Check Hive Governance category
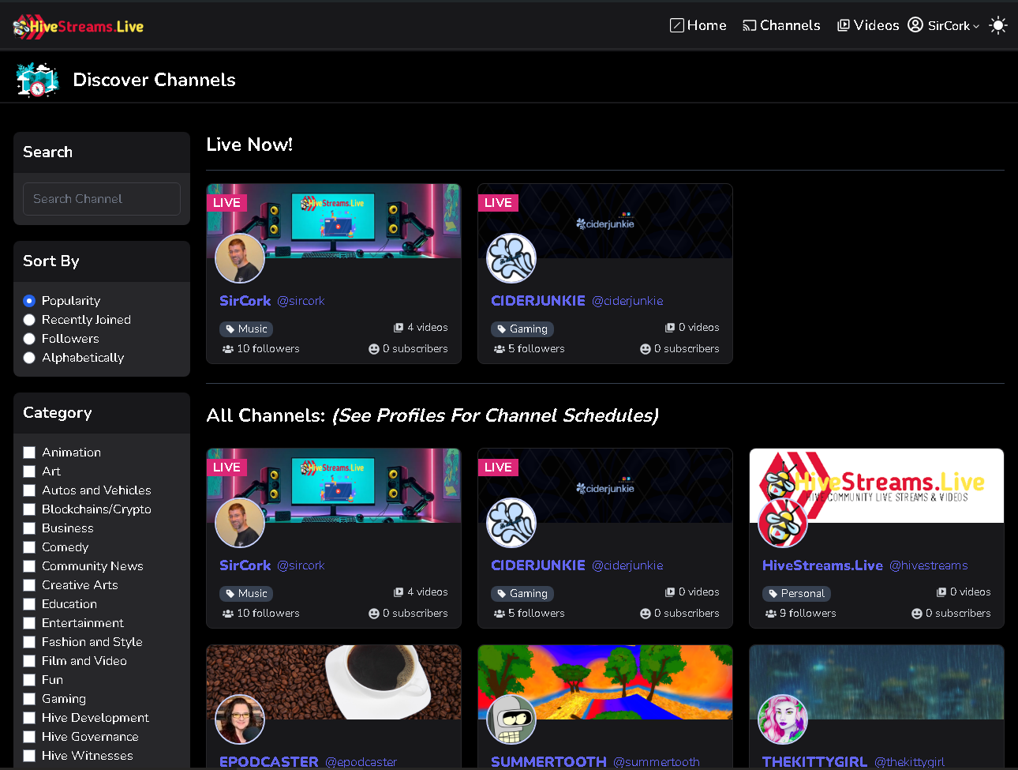Screen dimensions: 1018x770 [x=29, y=737]
